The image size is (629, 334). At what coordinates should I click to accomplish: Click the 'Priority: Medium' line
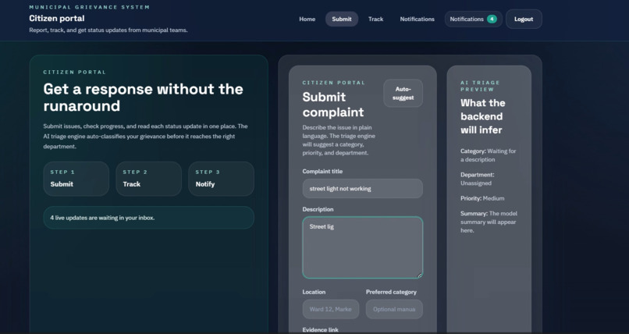coord(482,198)
